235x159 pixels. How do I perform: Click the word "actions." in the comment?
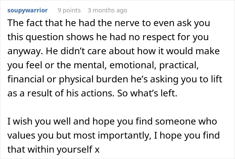(x=98, y=93)
